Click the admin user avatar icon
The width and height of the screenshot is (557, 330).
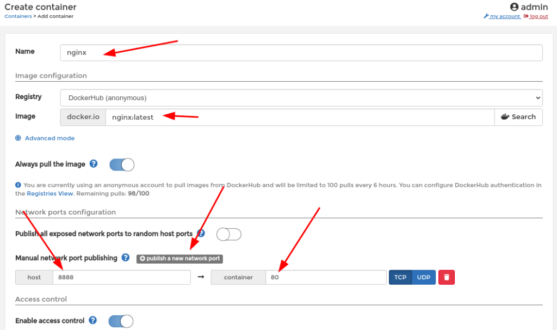[514, 7]
